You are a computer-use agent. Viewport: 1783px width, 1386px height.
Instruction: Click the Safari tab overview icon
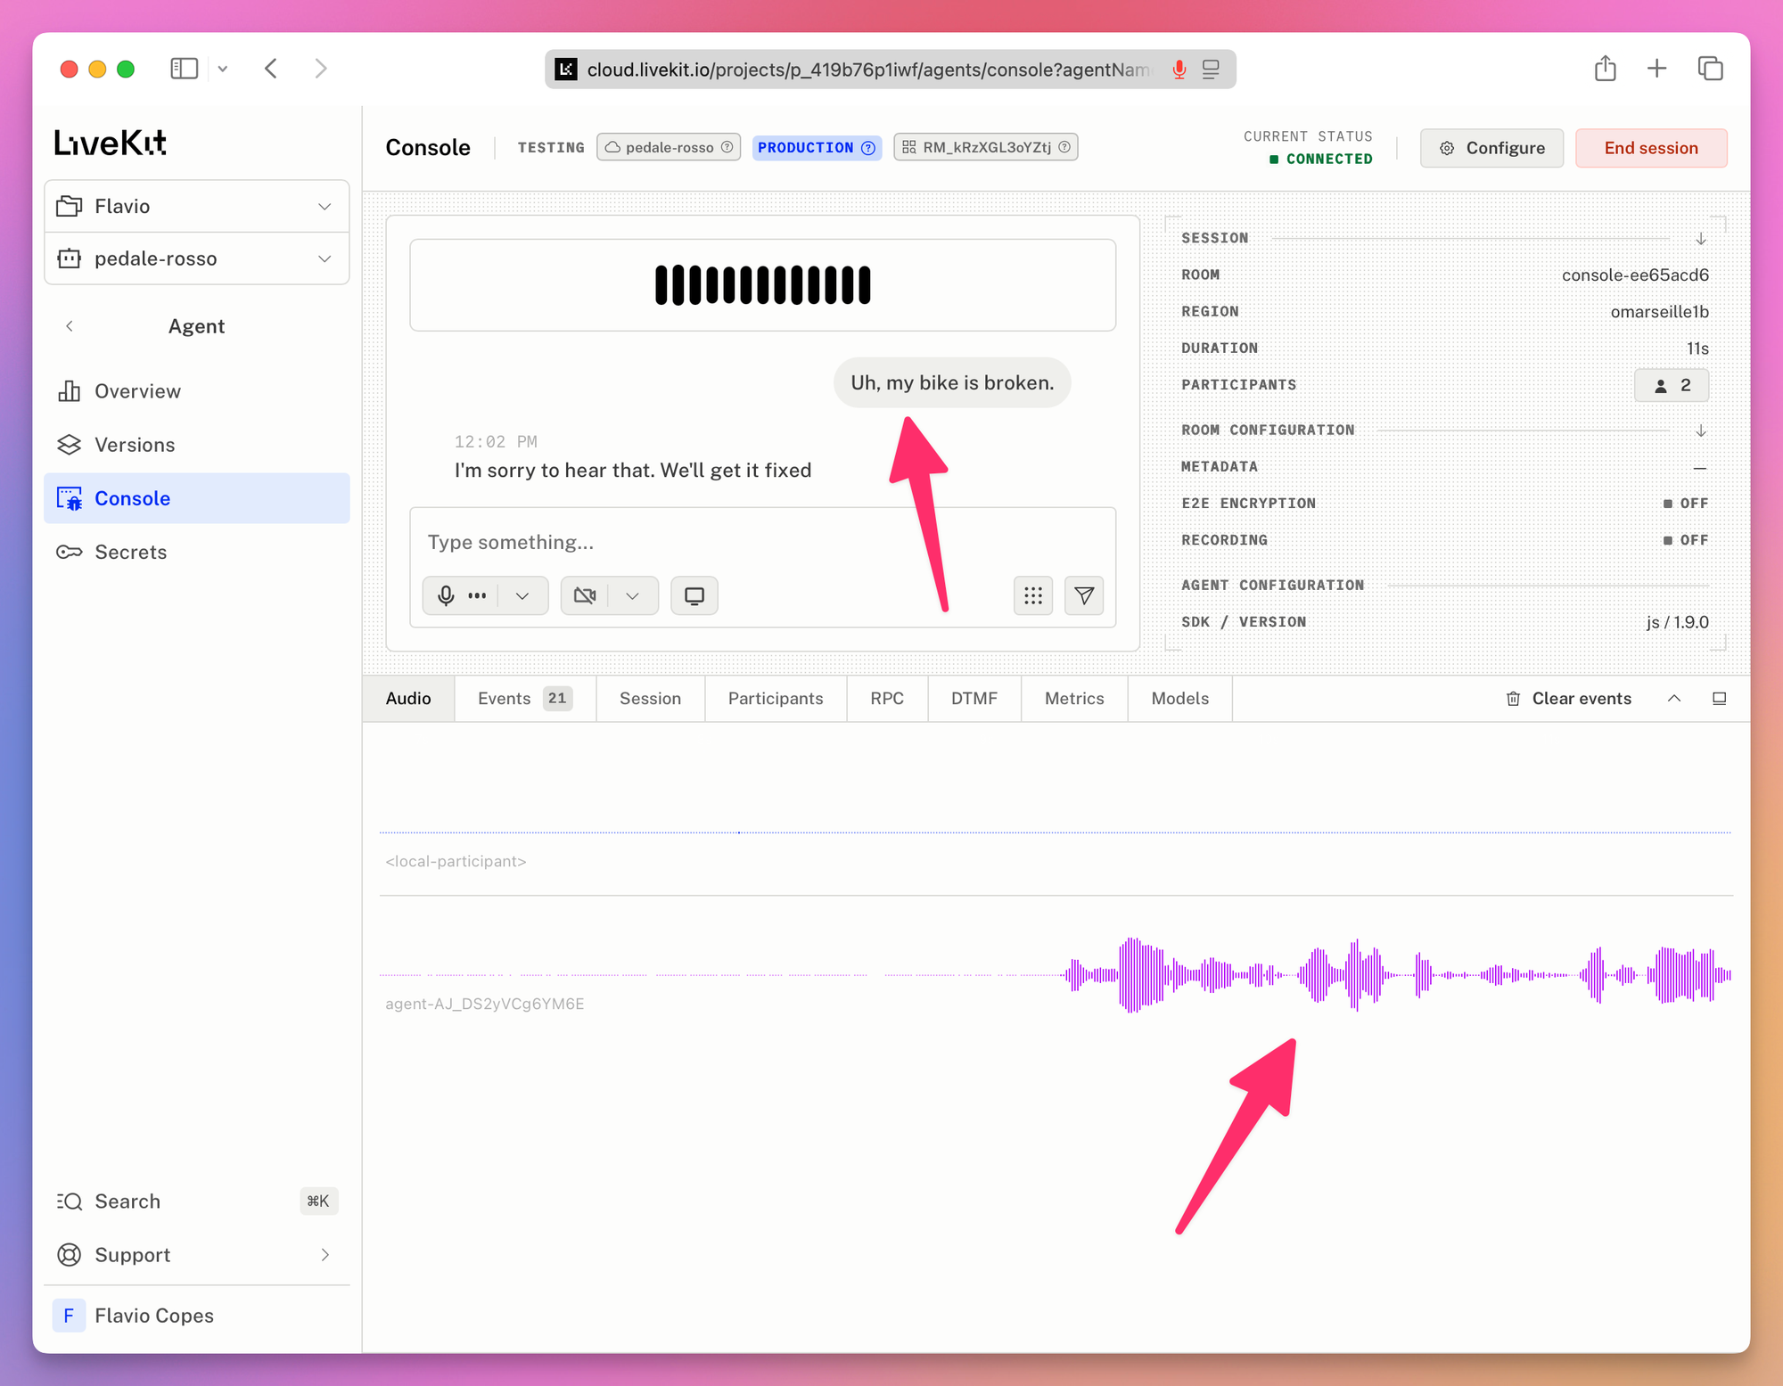(x=1711, y=69)
